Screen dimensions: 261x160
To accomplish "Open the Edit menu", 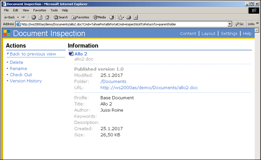I will [15, 10].
